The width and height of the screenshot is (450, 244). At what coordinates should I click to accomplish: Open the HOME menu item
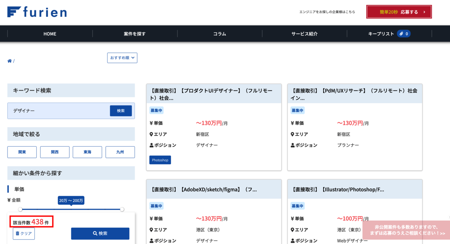point(50,34)
